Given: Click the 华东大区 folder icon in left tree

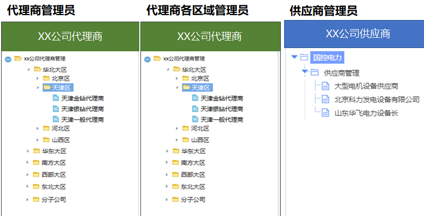Looking at the screenshot, I should [36, 151].
